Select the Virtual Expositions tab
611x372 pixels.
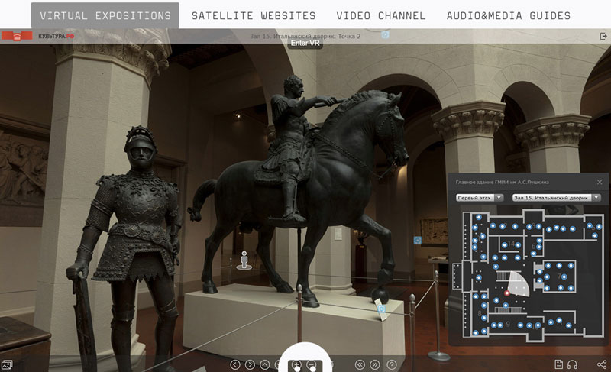105,15
